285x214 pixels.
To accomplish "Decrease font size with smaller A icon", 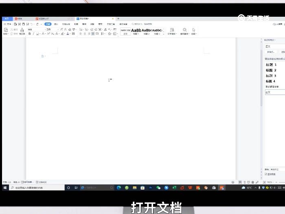I will pyautogui.click(x=65, y=29).
